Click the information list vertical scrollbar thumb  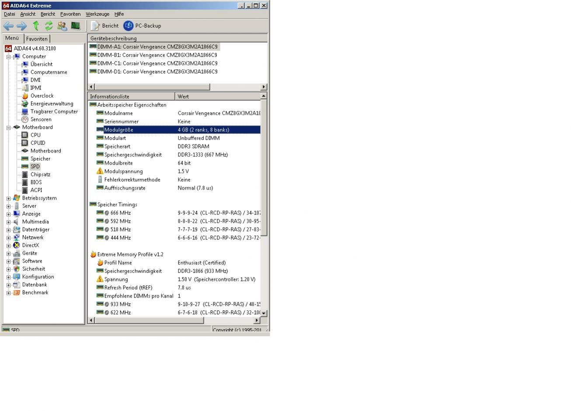point(264,168)
